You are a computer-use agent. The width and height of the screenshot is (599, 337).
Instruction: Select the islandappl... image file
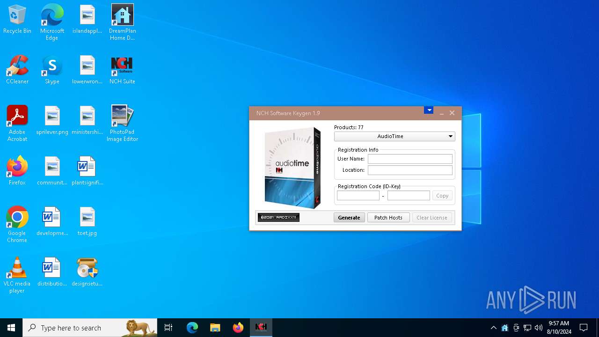tap(87, 20)
